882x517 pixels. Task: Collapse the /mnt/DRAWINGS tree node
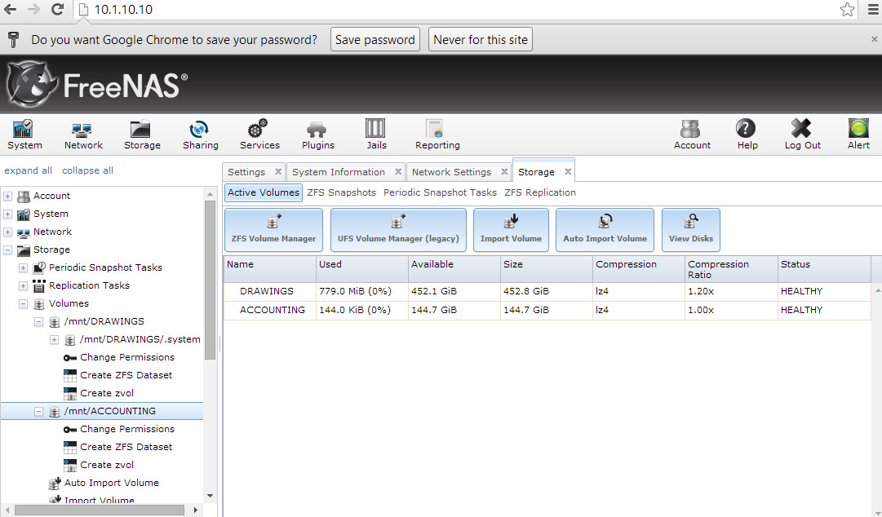click(39, 322)
